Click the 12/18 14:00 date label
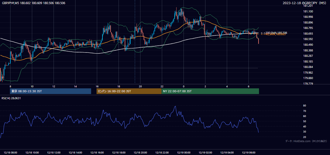This screenshot has width=330, height=155. (x=75, y=153)
